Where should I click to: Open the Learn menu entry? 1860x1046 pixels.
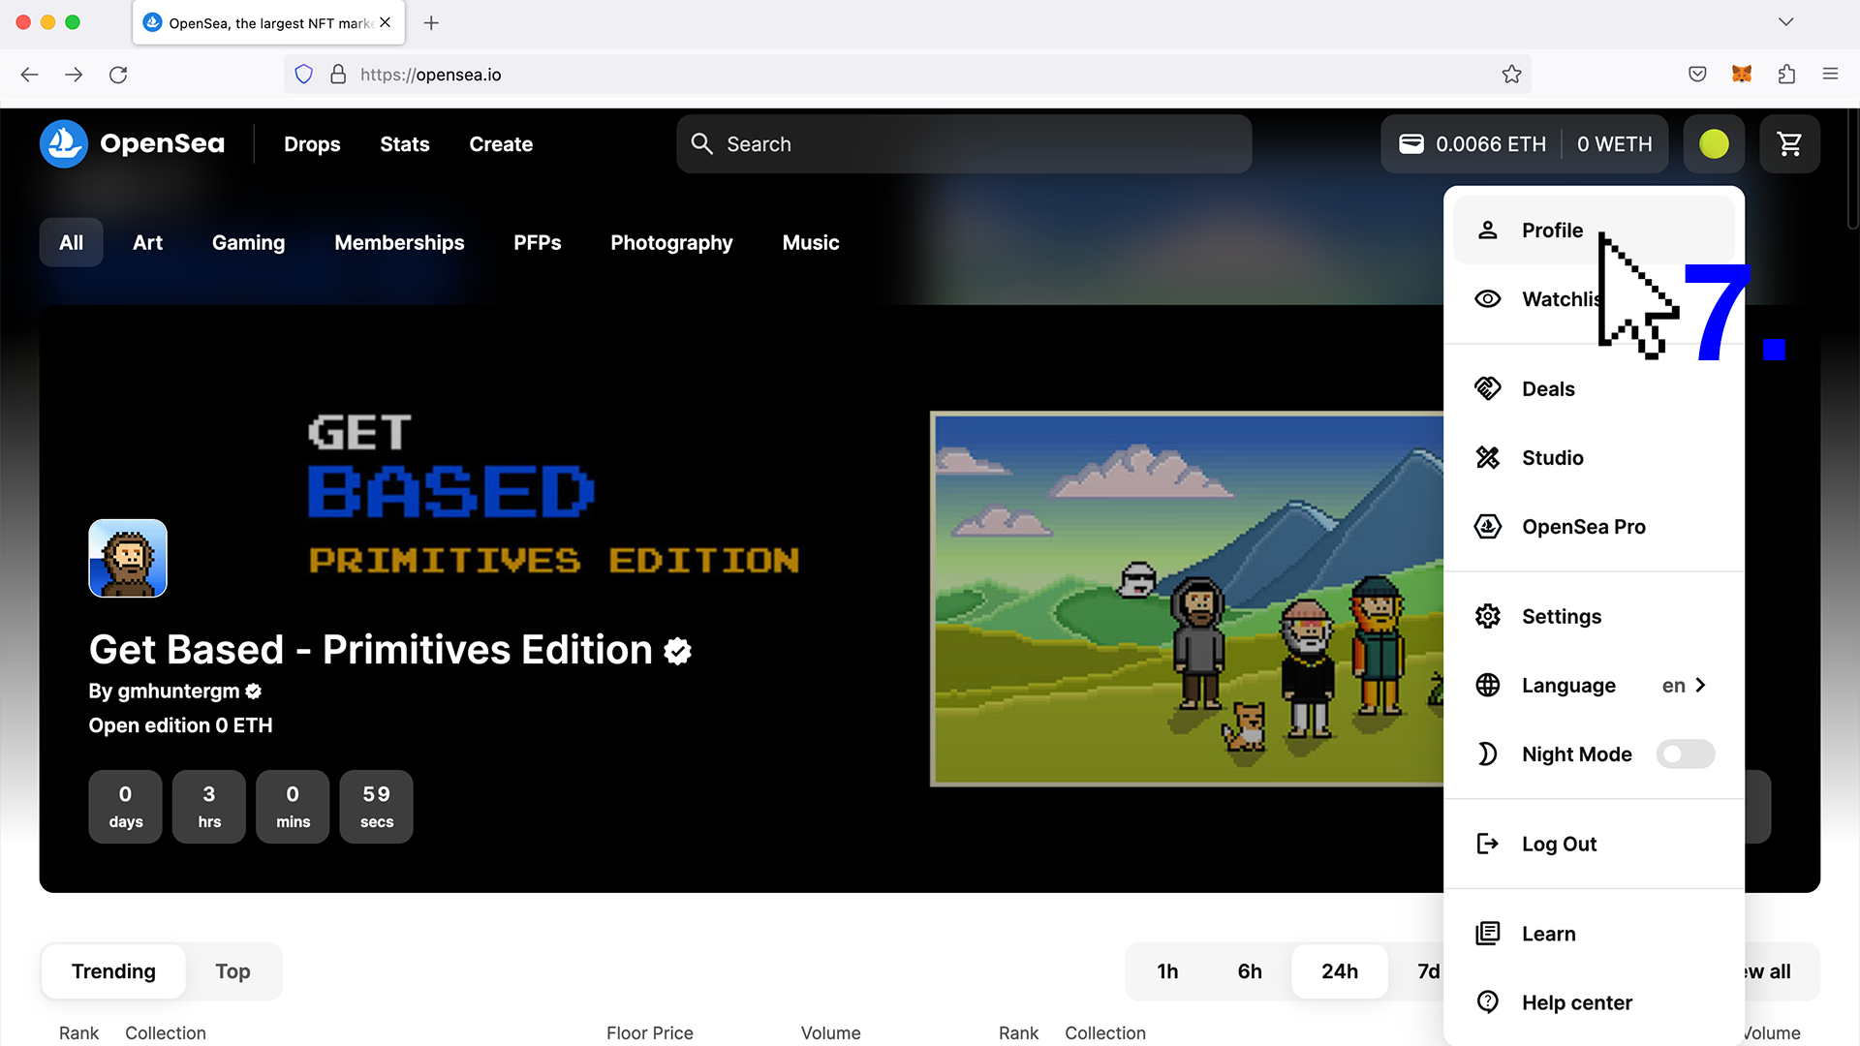pyautogui.click(x=1594, y=935)
